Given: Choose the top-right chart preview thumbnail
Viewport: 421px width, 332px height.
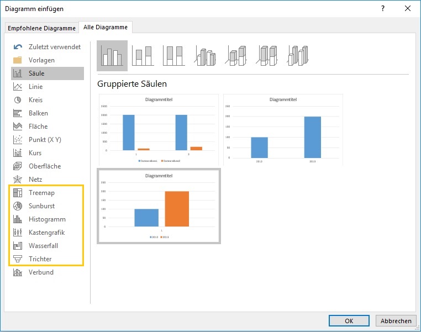Looking at the screenshot, I should pos(283,129).
